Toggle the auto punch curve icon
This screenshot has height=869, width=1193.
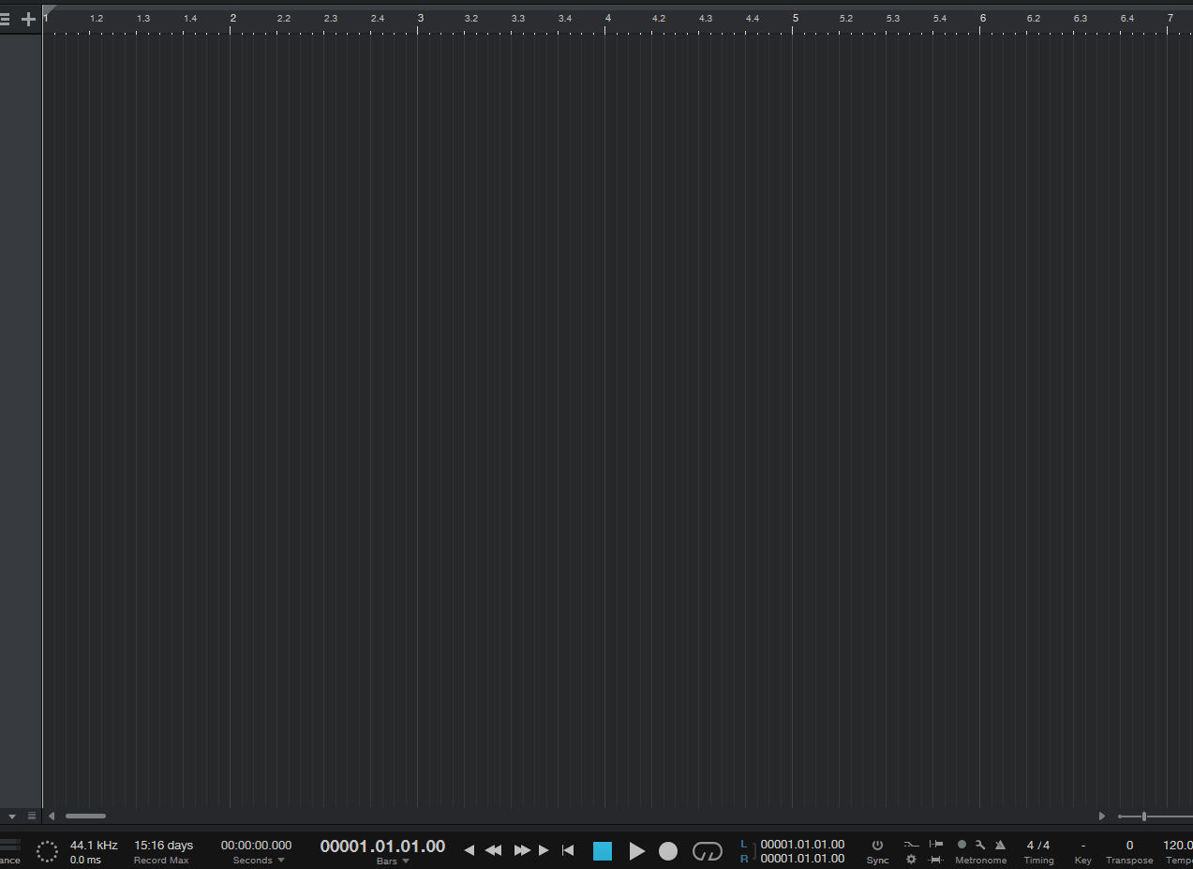pyautogui.click(x=911, y=845)
